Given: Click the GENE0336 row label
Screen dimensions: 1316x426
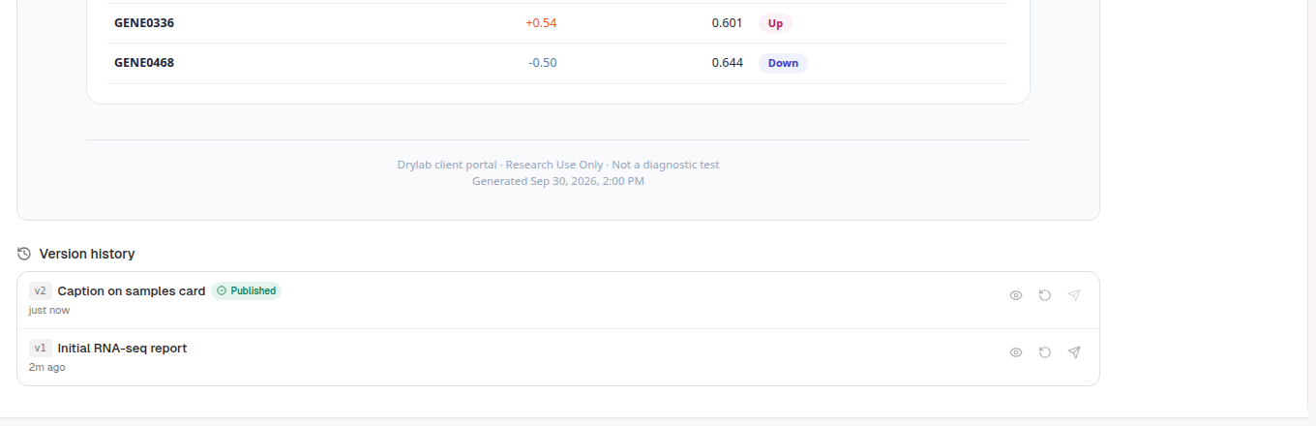Looking at the screenshot, I should click(144, 22).
